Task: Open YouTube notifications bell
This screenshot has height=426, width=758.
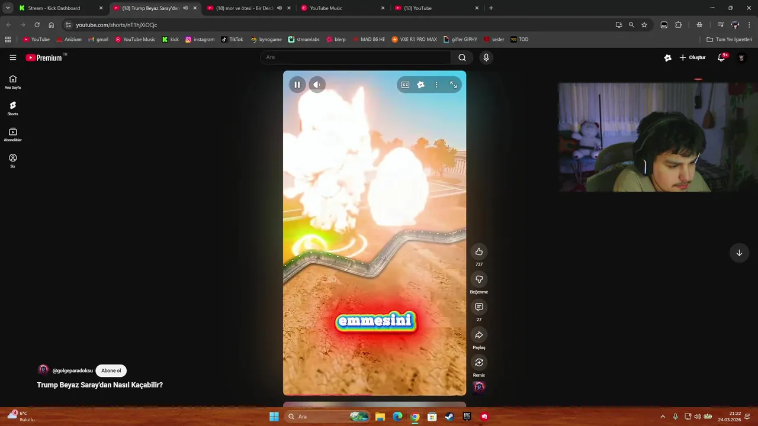Action: tap(721, 57)
